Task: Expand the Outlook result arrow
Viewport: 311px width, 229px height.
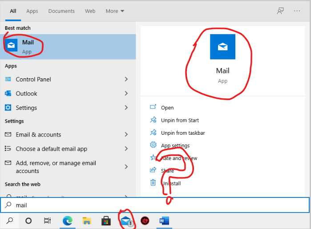Action: point(126,93)
